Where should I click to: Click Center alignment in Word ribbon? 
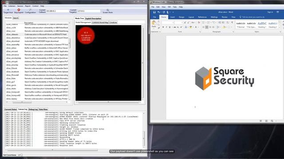click(x=207, y=27)
